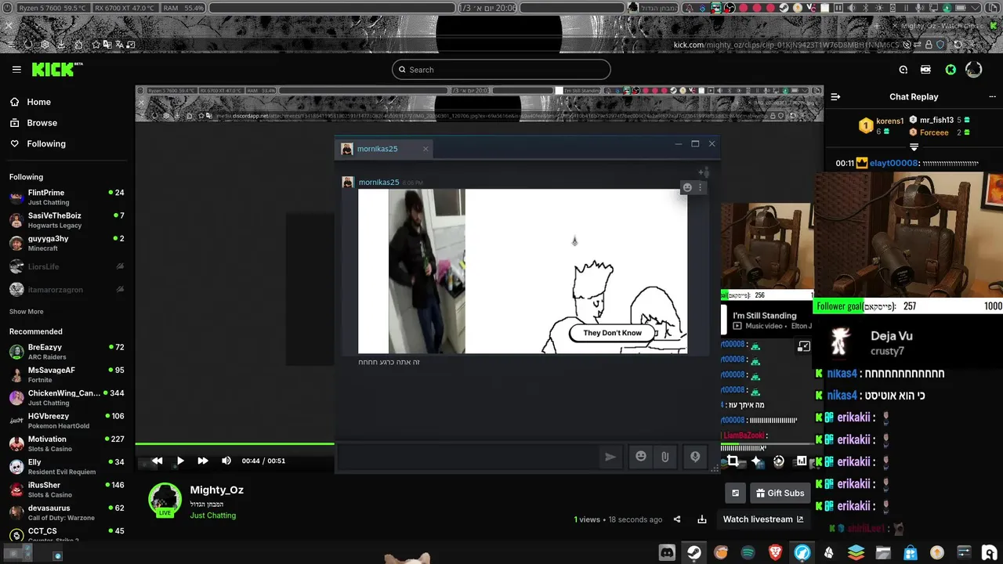Download the clip
Image resolution: width=1003 pixels, height=564 pixels.
pyautogui.click(x=702, y=519)
